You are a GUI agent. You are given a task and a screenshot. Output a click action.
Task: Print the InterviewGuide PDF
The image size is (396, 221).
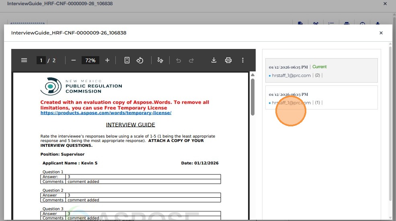pyautogui.click(x=228, y=60)
